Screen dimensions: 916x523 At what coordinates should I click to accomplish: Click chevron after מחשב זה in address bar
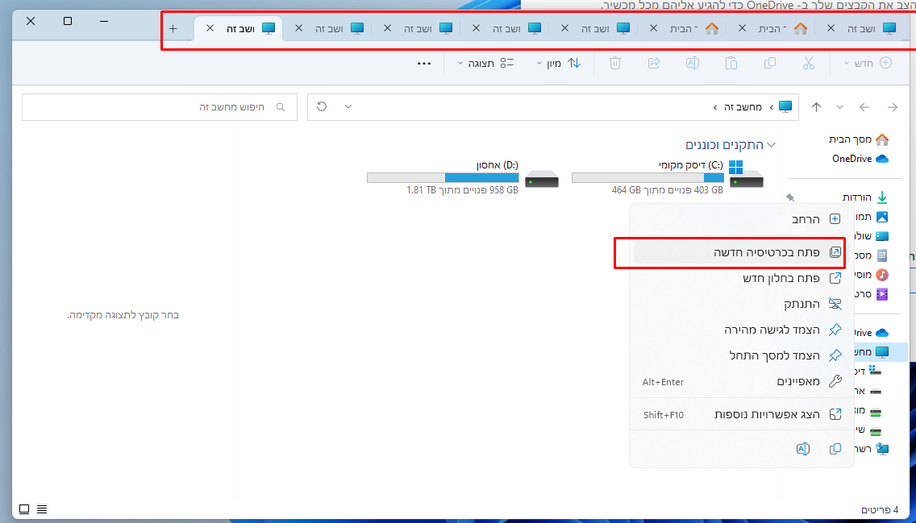coord(715,107)
